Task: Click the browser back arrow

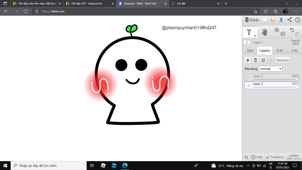Action: pyautogui.click(x=6, y=12)
